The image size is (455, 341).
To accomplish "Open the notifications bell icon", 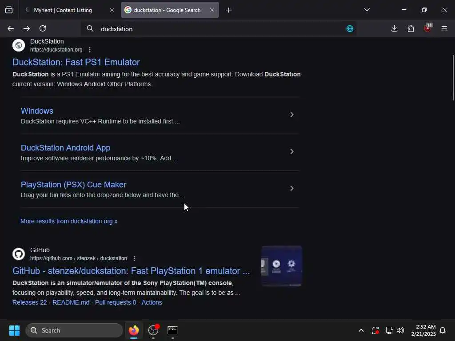I will click(443, 330).
